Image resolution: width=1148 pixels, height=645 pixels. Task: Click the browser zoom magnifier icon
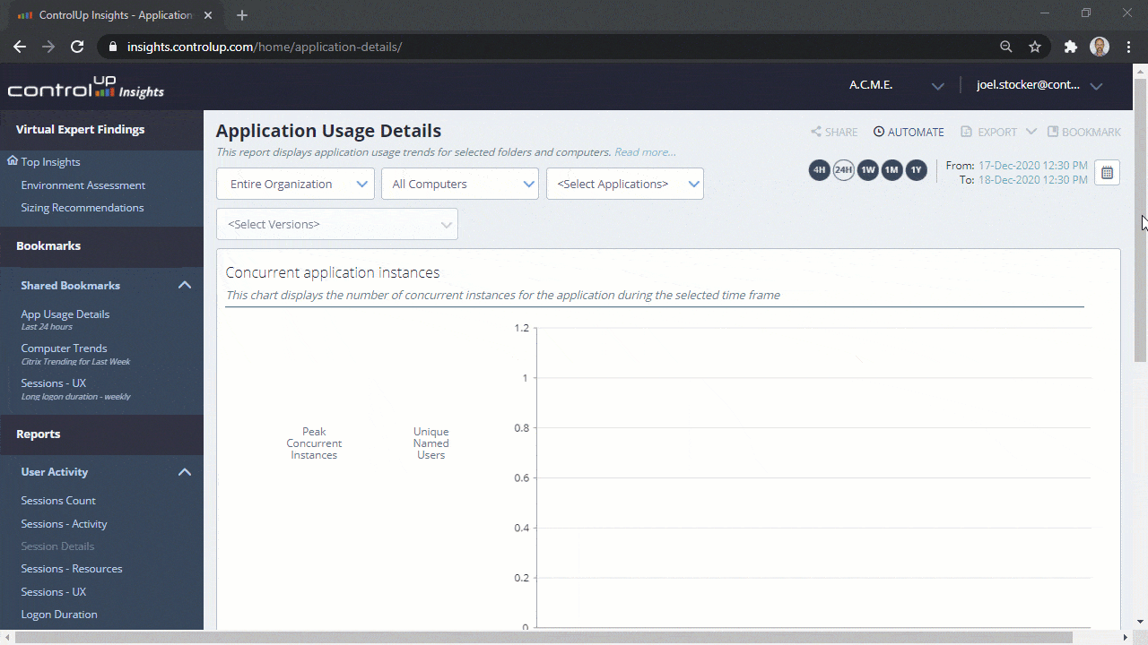[x=1006, y=47]
